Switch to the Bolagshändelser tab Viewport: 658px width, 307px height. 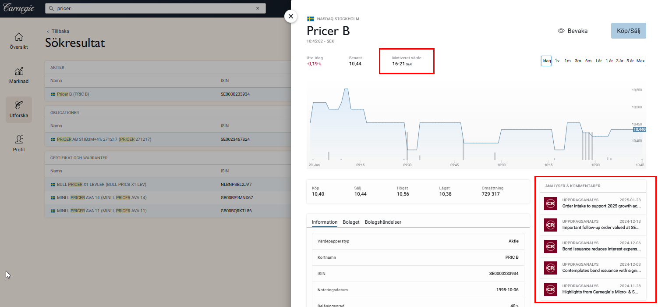(383, 222)
